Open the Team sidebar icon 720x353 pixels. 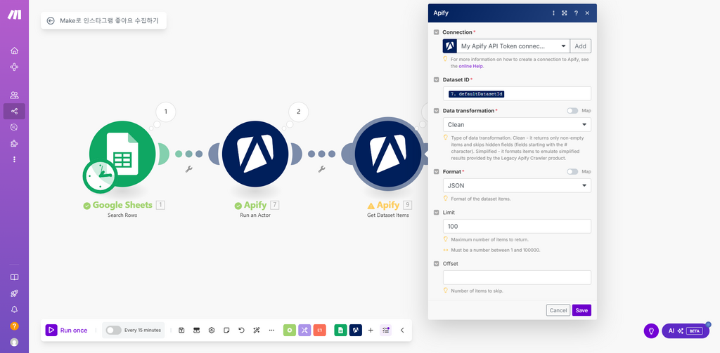click(14, 95)
